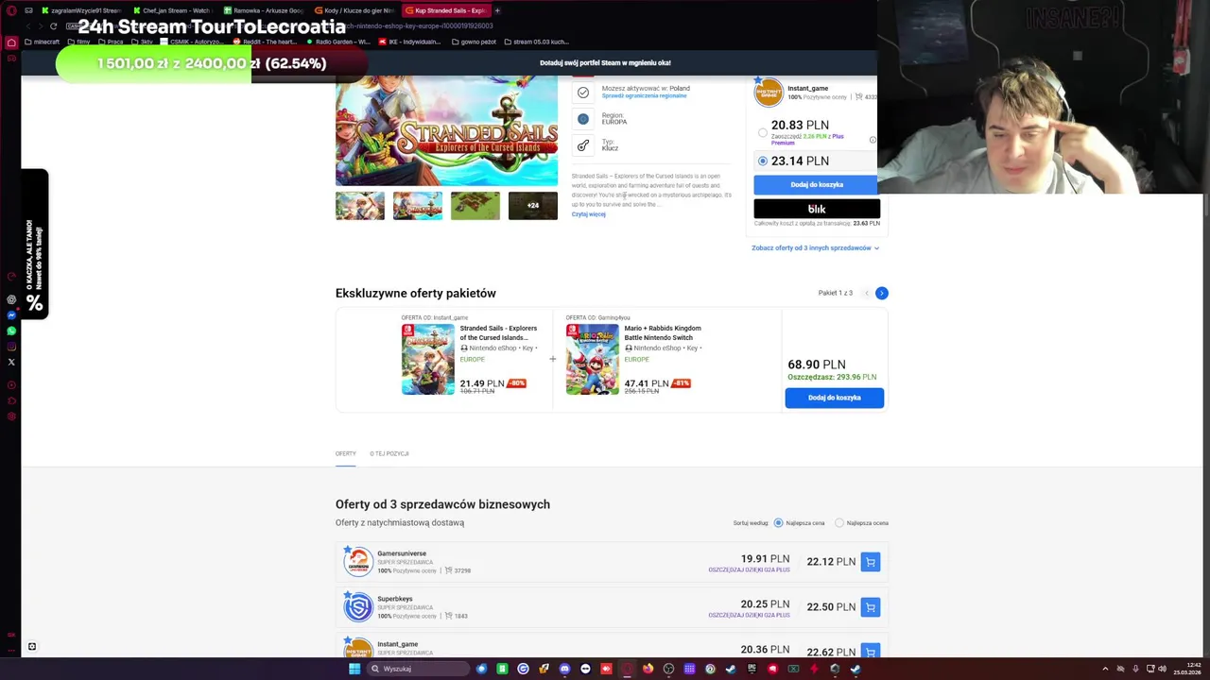Open the Radio Garden bookmark

tap(337, 42)
